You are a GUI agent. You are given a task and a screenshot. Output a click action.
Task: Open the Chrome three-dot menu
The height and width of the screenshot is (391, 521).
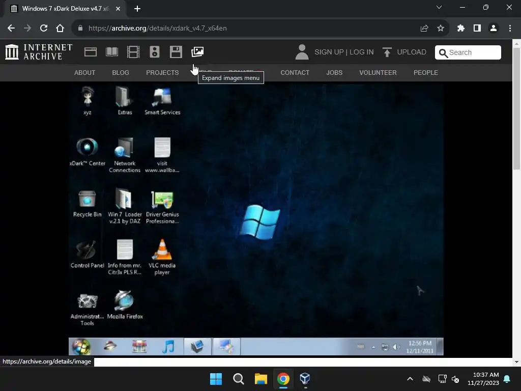pos(510,29)
